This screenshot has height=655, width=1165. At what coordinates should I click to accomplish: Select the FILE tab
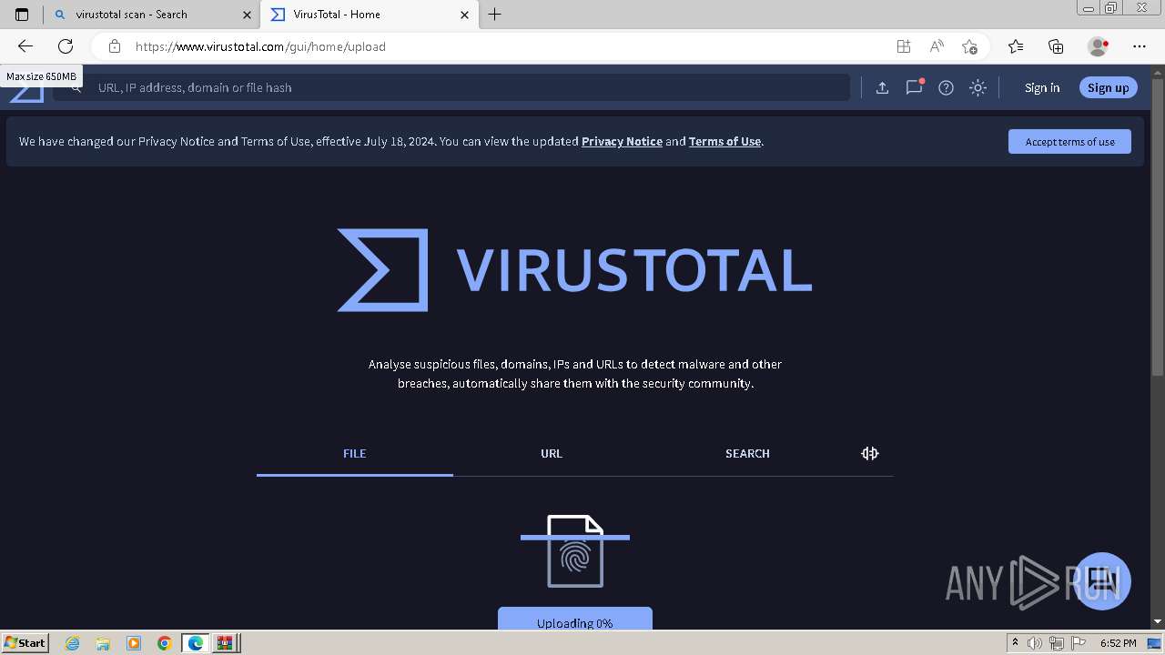coord(355,453)
